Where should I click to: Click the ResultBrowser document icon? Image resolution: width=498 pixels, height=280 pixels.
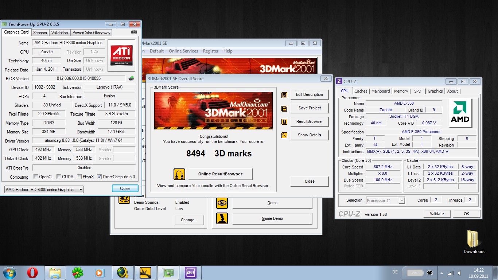pos(284,122)
